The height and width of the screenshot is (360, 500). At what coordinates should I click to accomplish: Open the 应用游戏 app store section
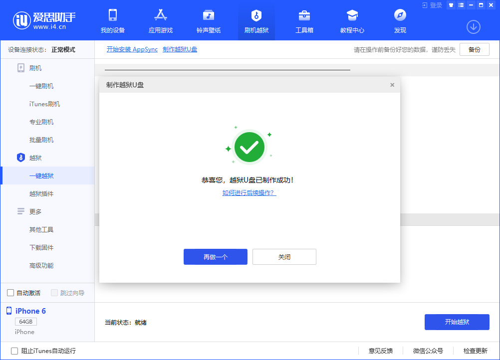161,21
